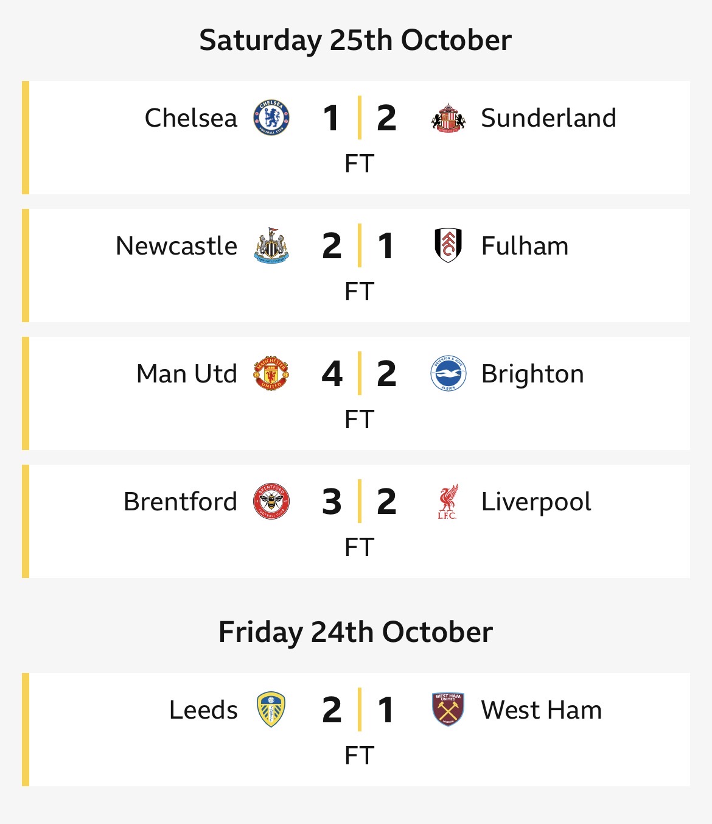
Task: Select the Brighton team name
Action: 532,374
